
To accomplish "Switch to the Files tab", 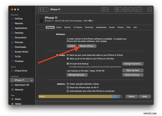I will pyautogui.click(x=129, y=27).
